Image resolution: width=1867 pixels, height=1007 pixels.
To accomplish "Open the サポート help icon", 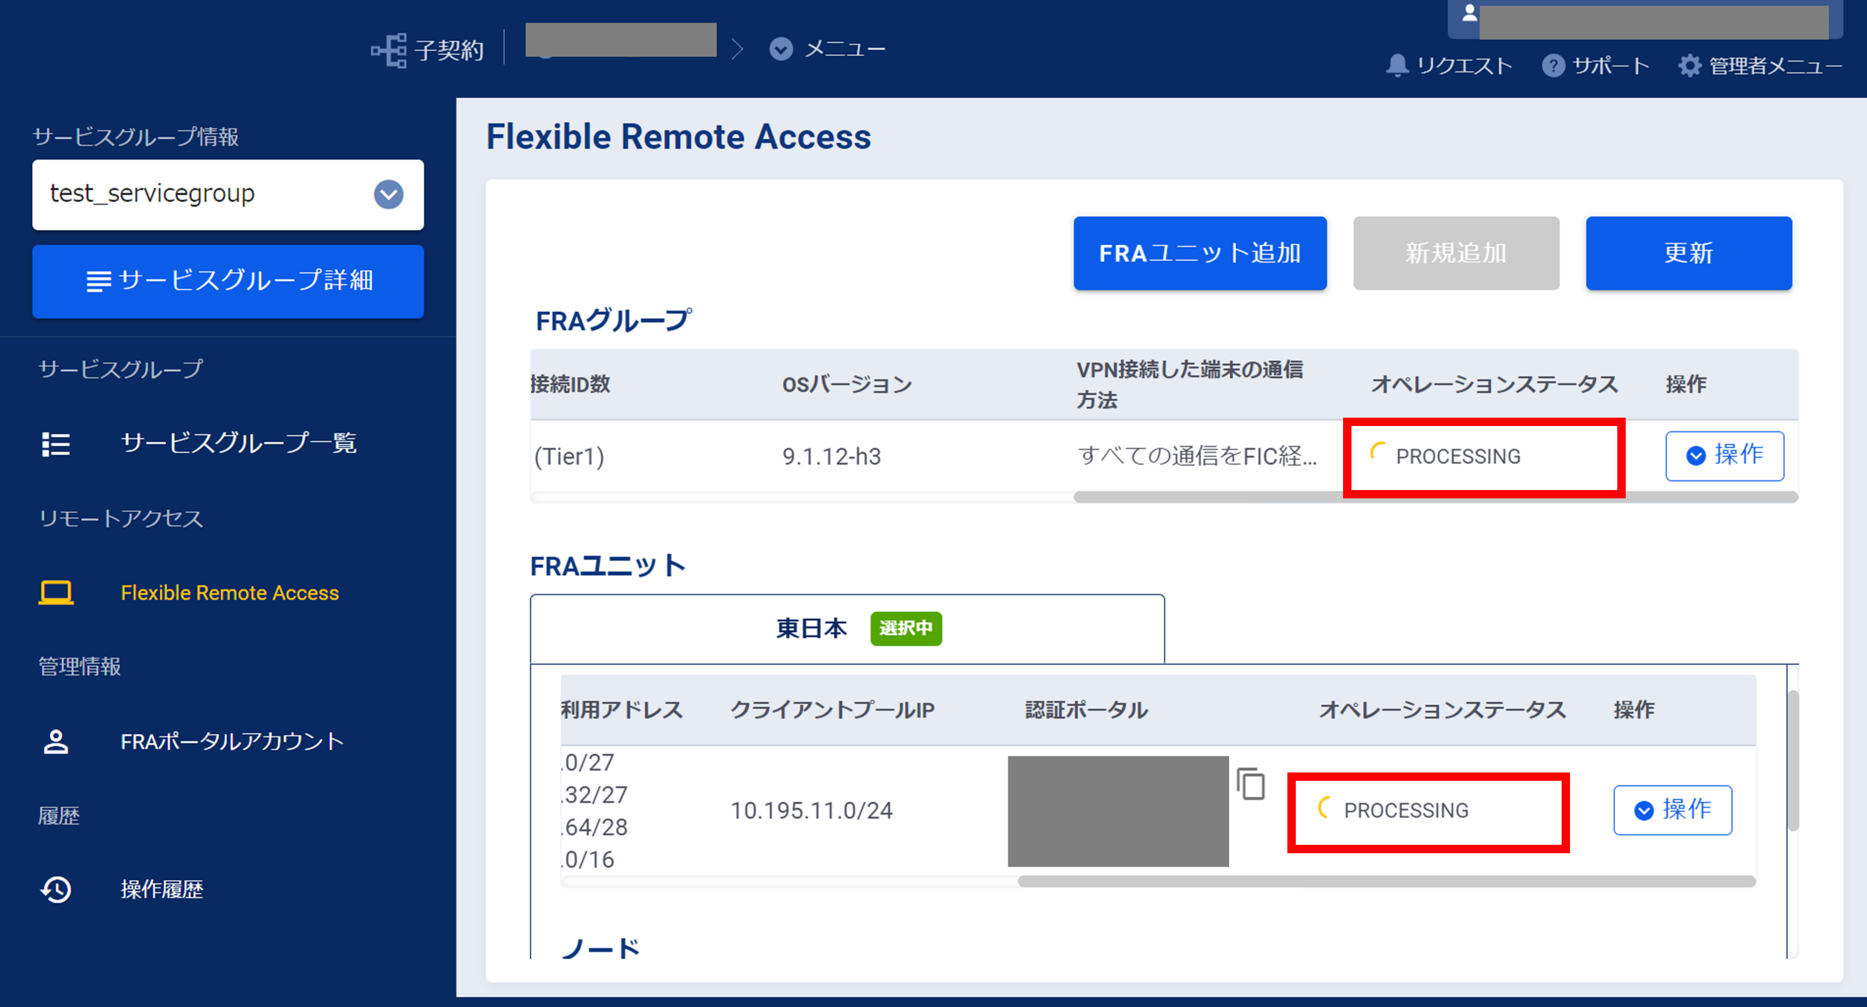I will coord(1553,65).
